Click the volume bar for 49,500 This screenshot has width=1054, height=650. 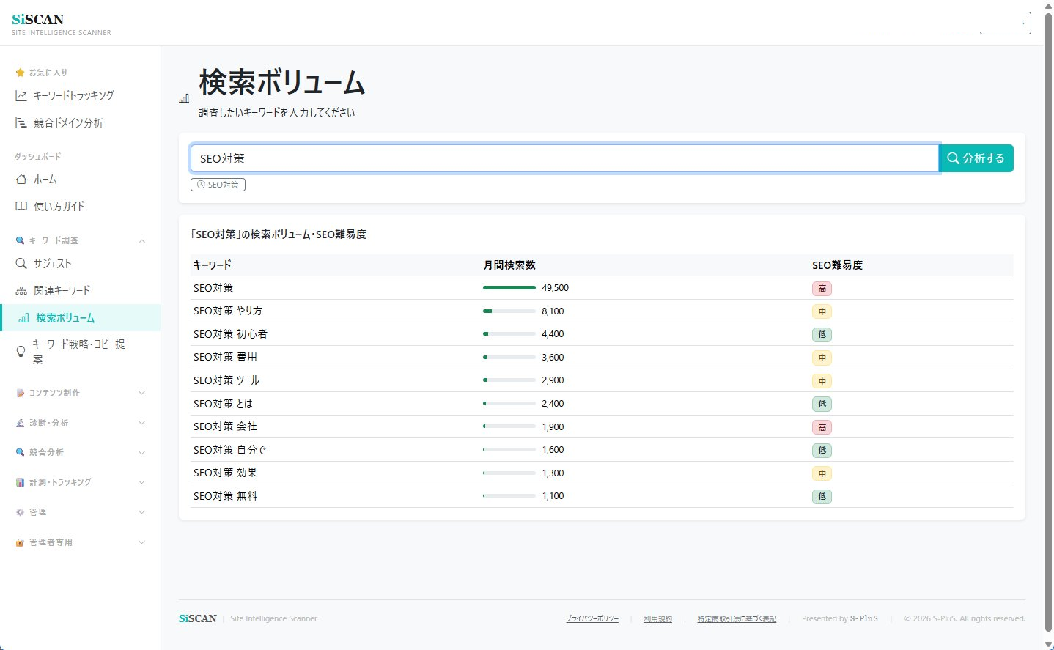(x=509, y=288)
